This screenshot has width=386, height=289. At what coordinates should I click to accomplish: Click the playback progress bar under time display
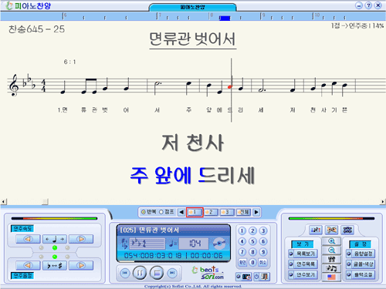coord(173,261)
